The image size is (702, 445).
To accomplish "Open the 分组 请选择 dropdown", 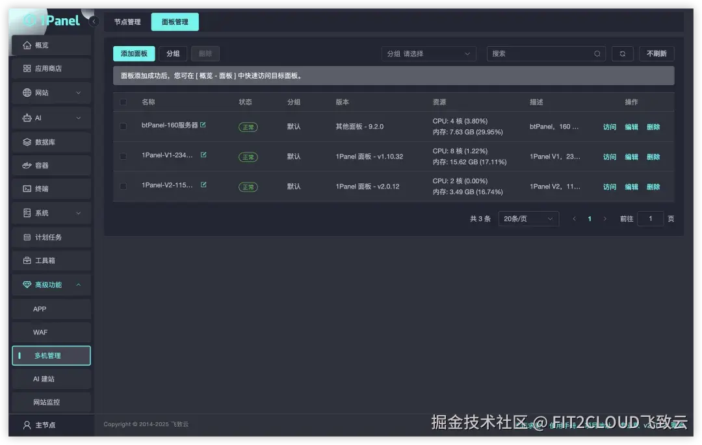I will (x=428, y=54).
